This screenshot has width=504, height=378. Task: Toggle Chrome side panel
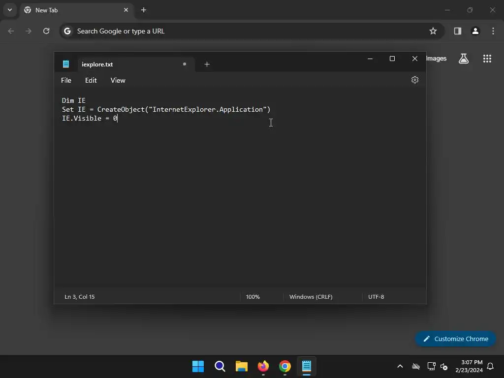(458, 31)
